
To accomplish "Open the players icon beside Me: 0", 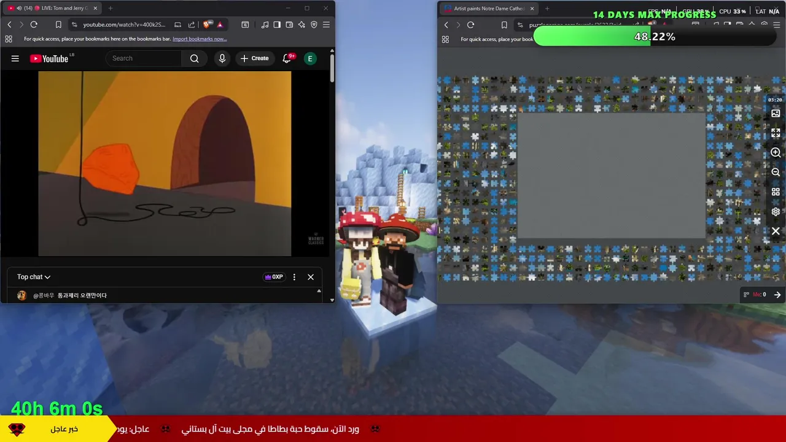I will click(x=746, y=295).
